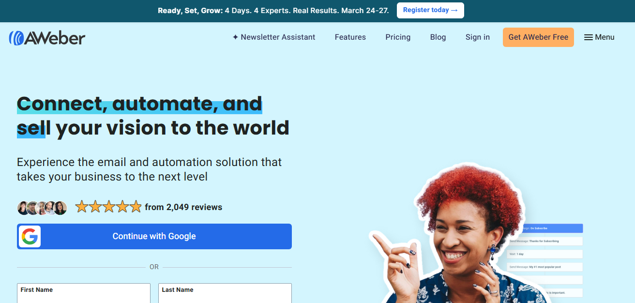Screen dimensions: 635x303
Task: Click the arrow in Register today button
Action: click(454, 10)
